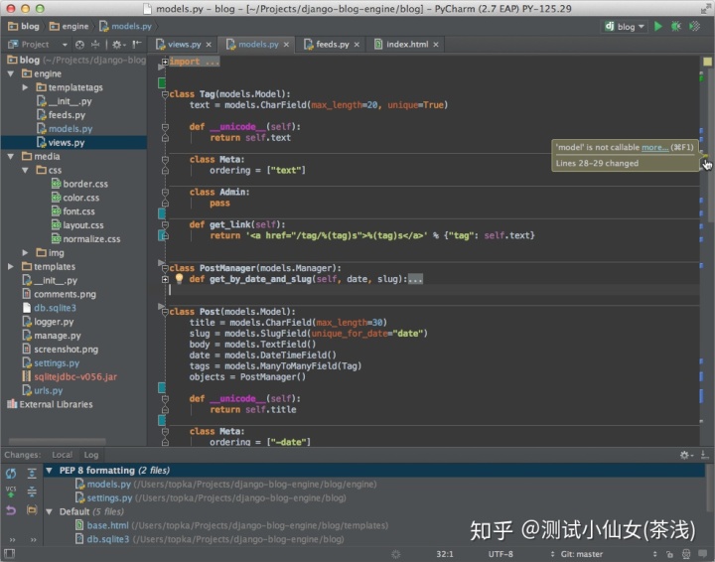715x562 pixels.
Task: Fold the class Post definition
Action: pos(165,312)
